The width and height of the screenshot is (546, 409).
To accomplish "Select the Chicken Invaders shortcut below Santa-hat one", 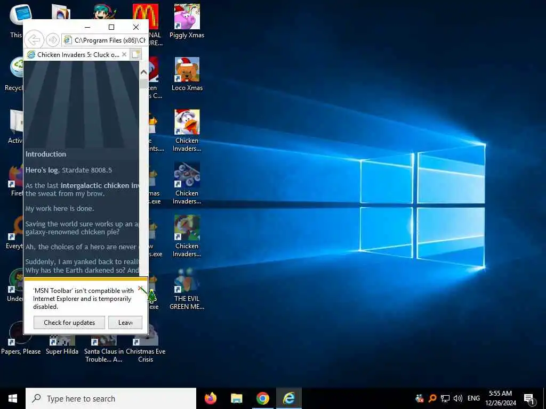I will [187, 184].
